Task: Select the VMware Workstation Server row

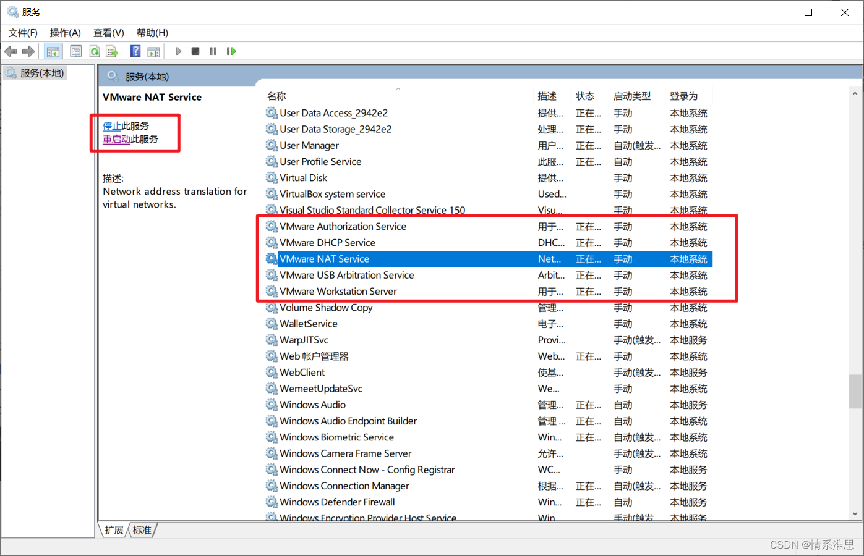Action: tap(489, 292)
